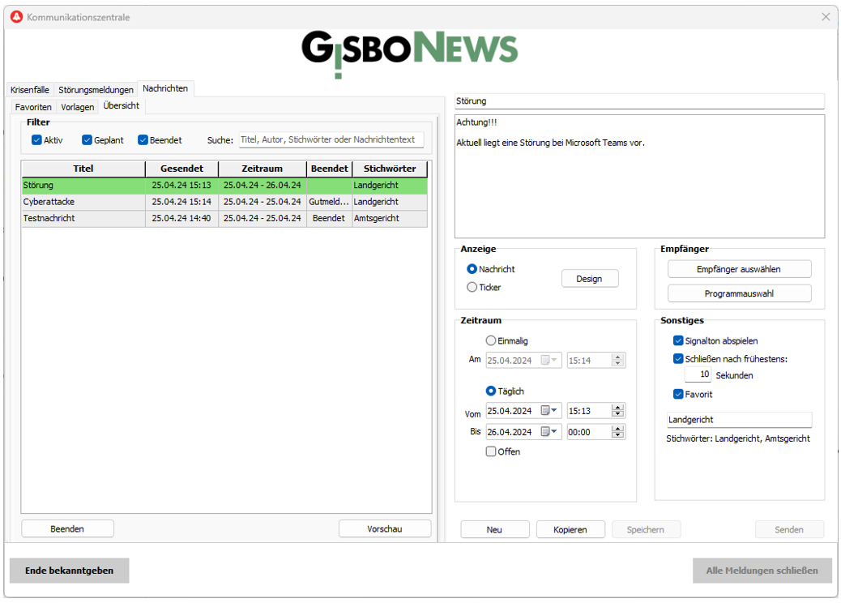
Task: Enable the Offen checkbox
Action: pos(491,451)
